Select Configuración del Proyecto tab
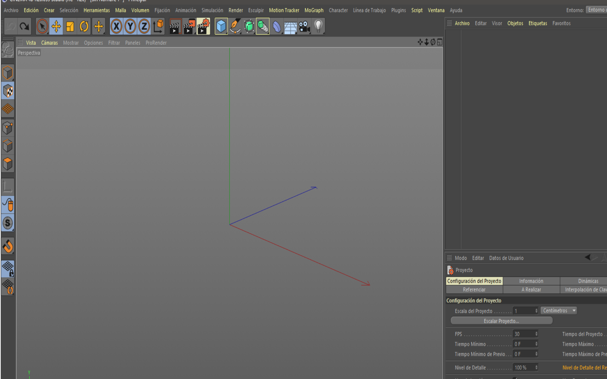The height and width of the screenshot is (379, 607). 474,281
